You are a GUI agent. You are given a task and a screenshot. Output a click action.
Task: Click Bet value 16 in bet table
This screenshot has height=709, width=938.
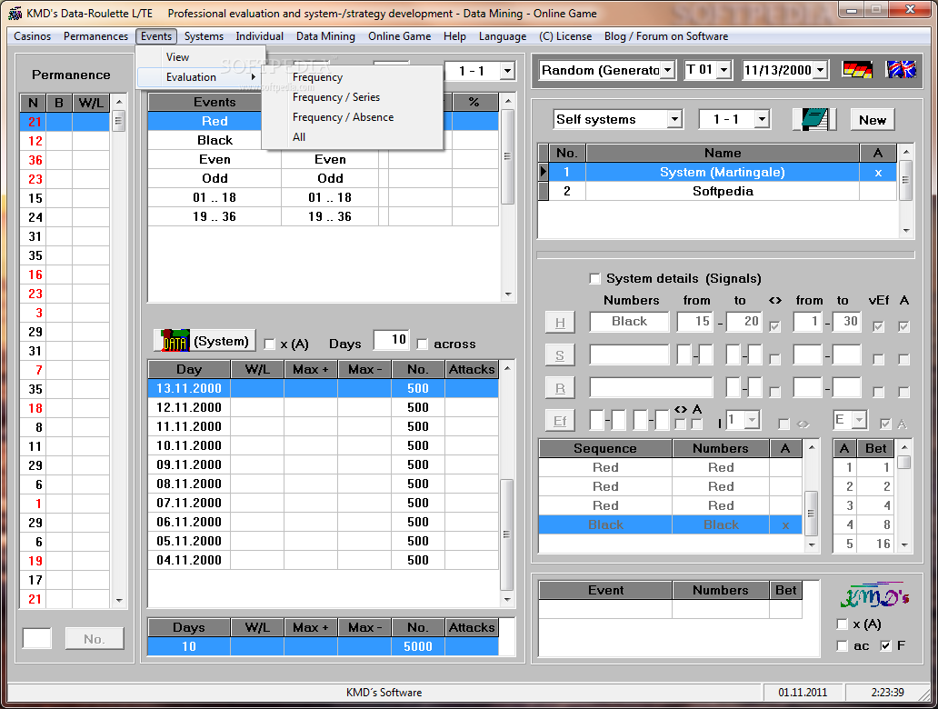point(876,544)
